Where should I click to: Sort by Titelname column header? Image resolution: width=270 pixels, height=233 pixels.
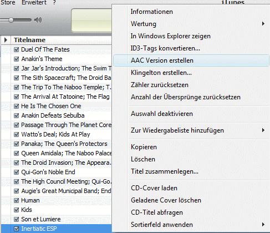pos(29,40)
